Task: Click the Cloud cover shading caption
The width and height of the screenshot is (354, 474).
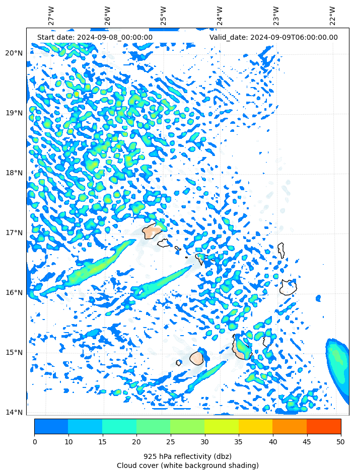Action: pyautogui.click(x=187, y=465)
